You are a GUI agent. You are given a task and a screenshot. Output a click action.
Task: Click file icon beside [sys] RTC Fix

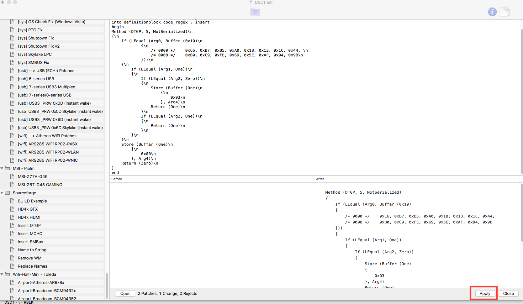(12, 30)
